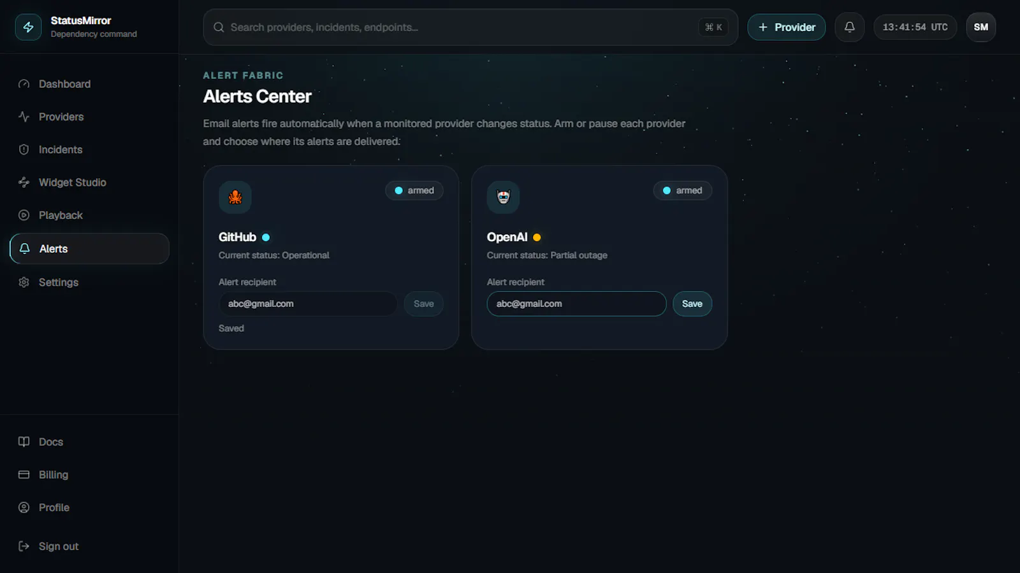Click the OpenAI partial outage status dot
1020x573 pixels.
(x=537, y=237)
